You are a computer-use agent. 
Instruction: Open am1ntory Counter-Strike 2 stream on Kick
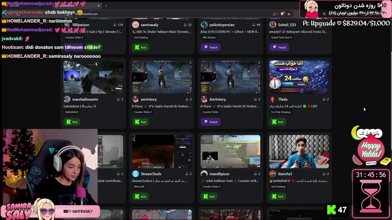(x=141, y=122)
